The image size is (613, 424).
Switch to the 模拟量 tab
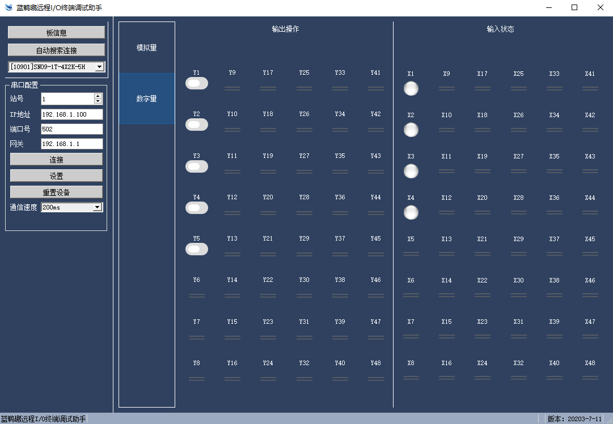pos(147,48)
